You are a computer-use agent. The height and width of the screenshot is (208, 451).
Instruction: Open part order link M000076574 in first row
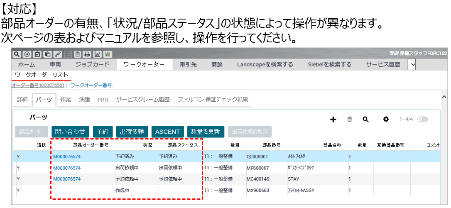(x=67, y=157)
